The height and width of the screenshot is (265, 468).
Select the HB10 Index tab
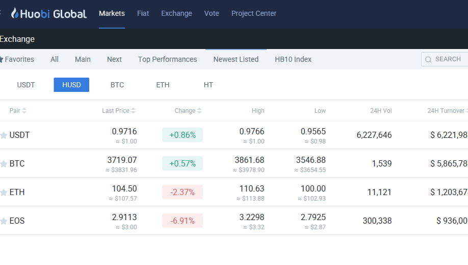(x=293, y=59)
